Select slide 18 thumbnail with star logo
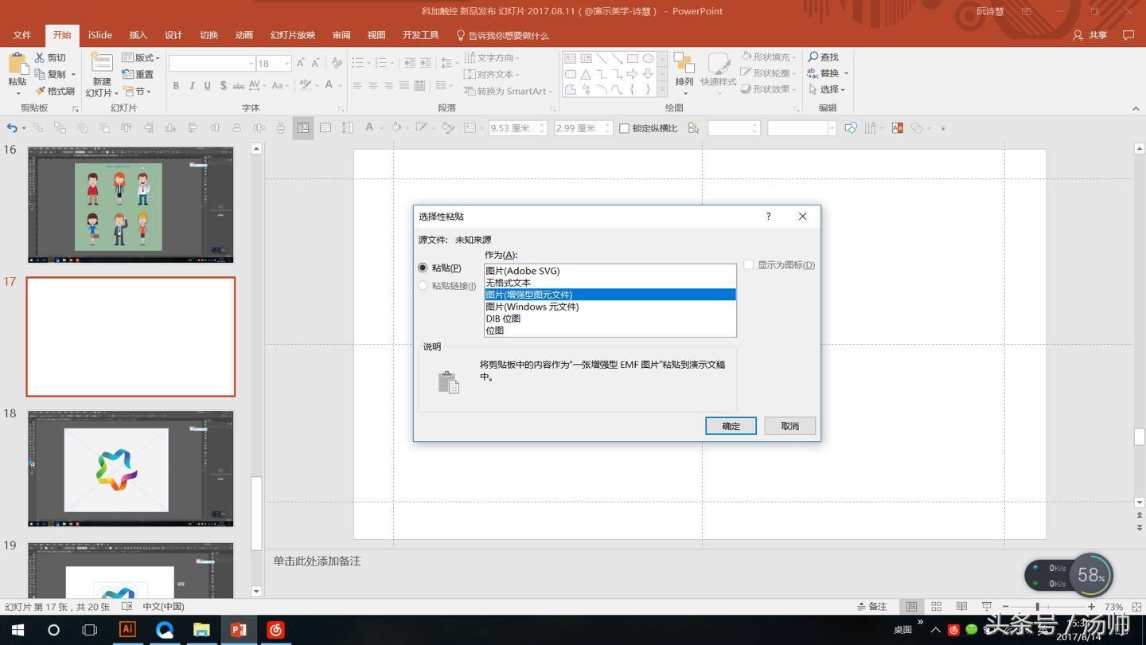 pos(131,468)
